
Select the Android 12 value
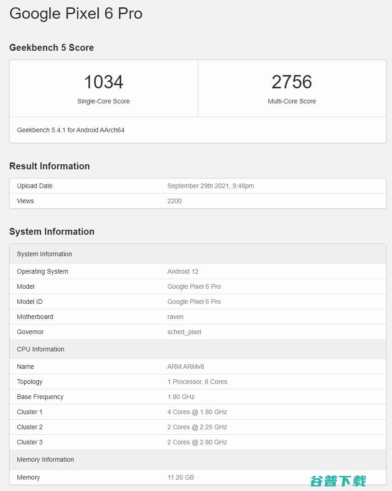pos(183,271)
